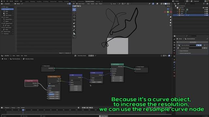
Task: Click the Add menu in 3D viewport header
Action: coord(97,4)
